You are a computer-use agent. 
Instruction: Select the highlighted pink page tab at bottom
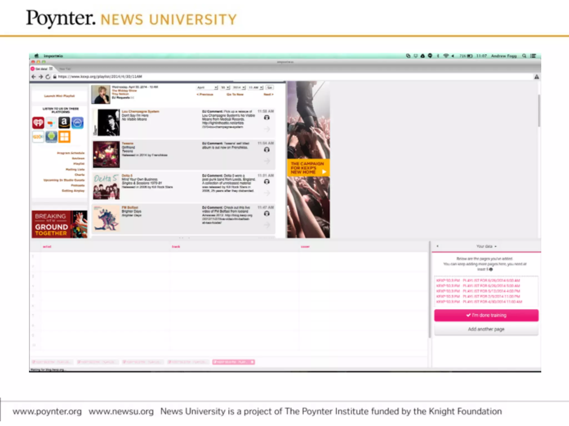tap(233, 362)
